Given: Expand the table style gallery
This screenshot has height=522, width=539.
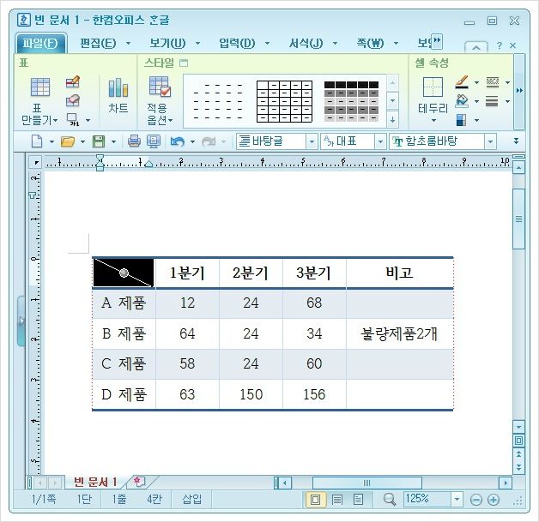Looking at the screenshot, I should (392, 120).
